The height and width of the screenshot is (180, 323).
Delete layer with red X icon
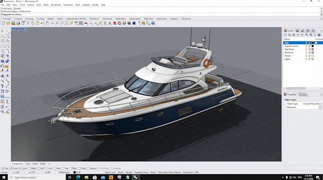[294, 35]
